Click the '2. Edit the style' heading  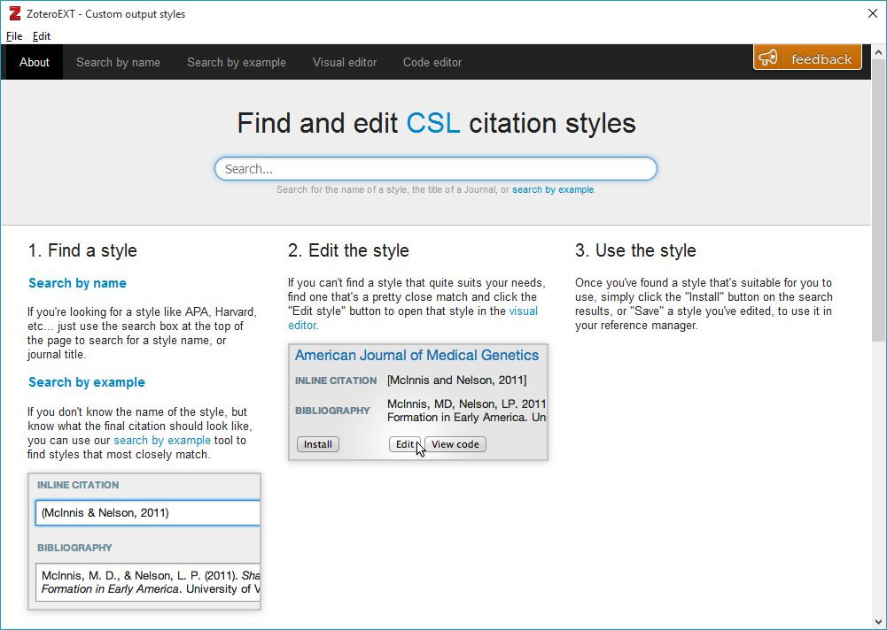(348, 250)
